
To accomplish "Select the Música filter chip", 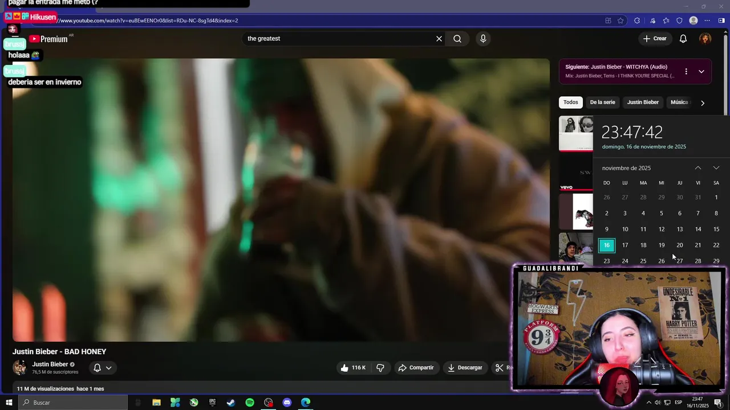I will click(679, 102).
